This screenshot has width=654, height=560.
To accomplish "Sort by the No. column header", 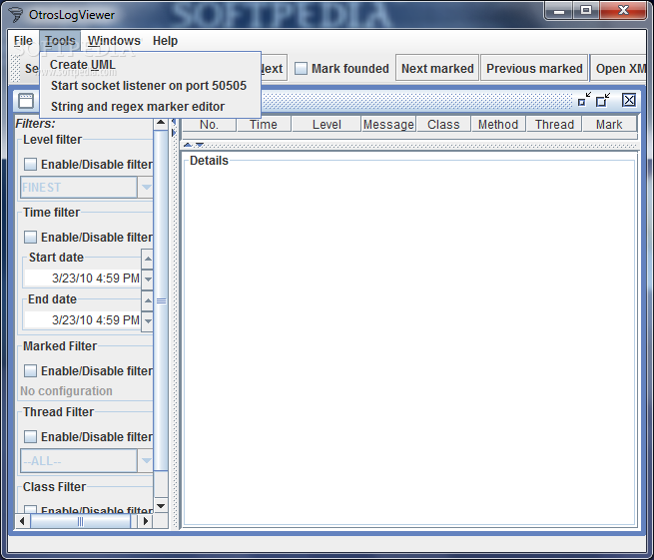I will click(x=209, y=124).
